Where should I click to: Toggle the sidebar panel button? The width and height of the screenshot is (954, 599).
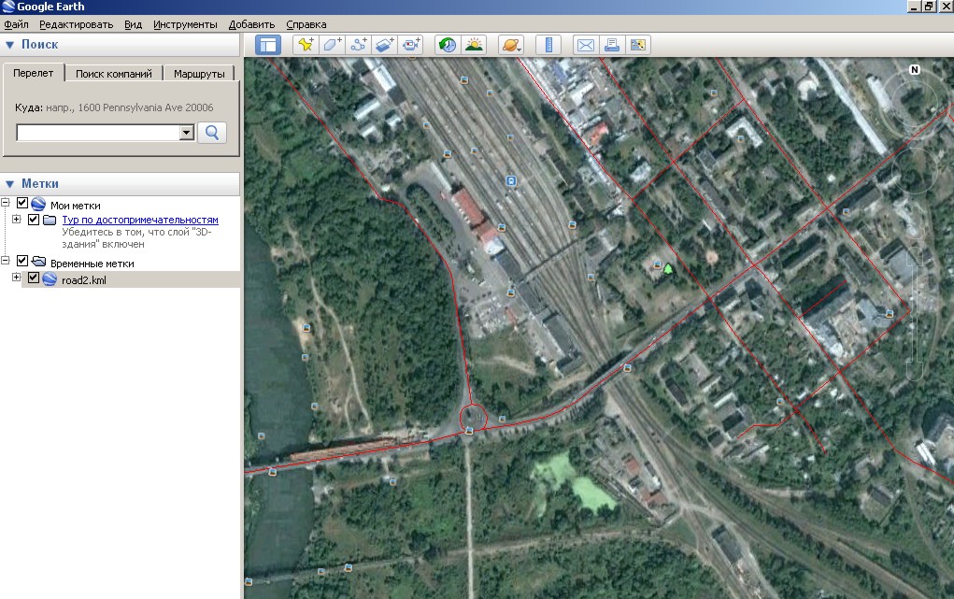(268, 44)
